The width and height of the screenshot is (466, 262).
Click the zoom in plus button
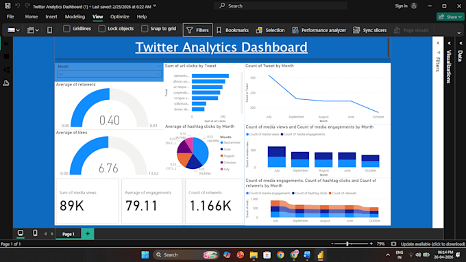coord(371,244)
